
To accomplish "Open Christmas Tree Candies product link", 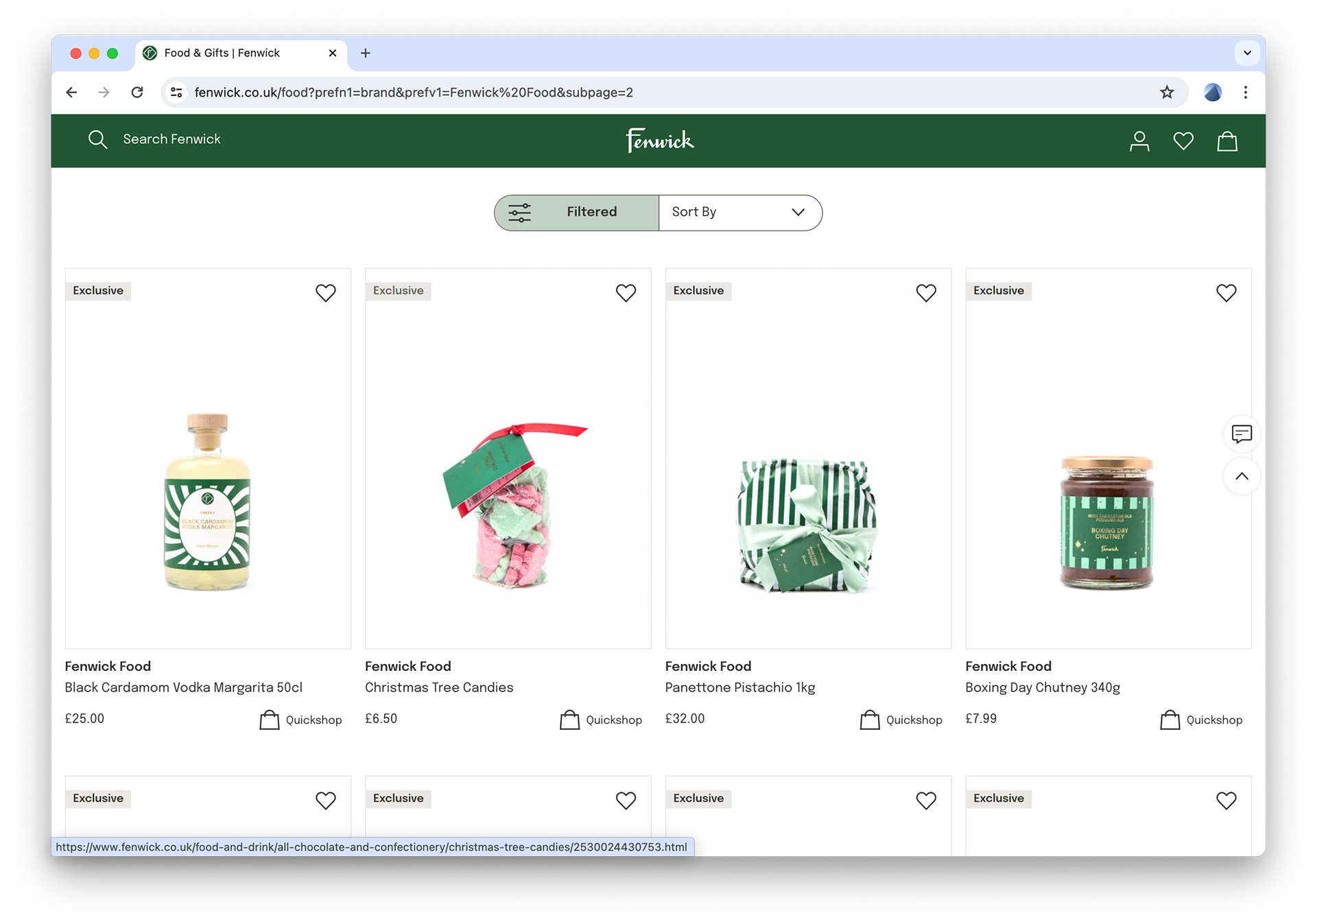I will (x=439, y=687).
